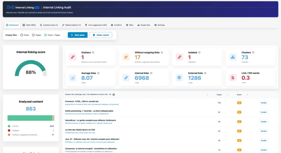Open Details for Jour 27 Git tutorial

tap(264, 140)
